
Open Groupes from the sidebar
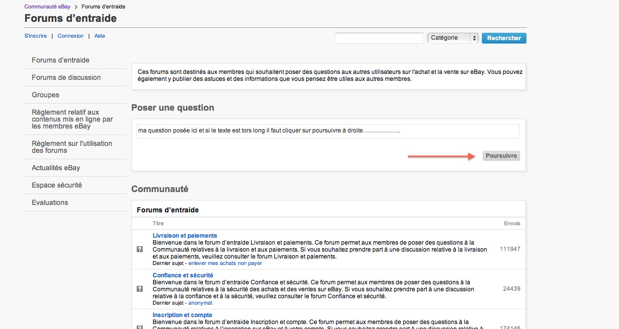pos(45,95)
